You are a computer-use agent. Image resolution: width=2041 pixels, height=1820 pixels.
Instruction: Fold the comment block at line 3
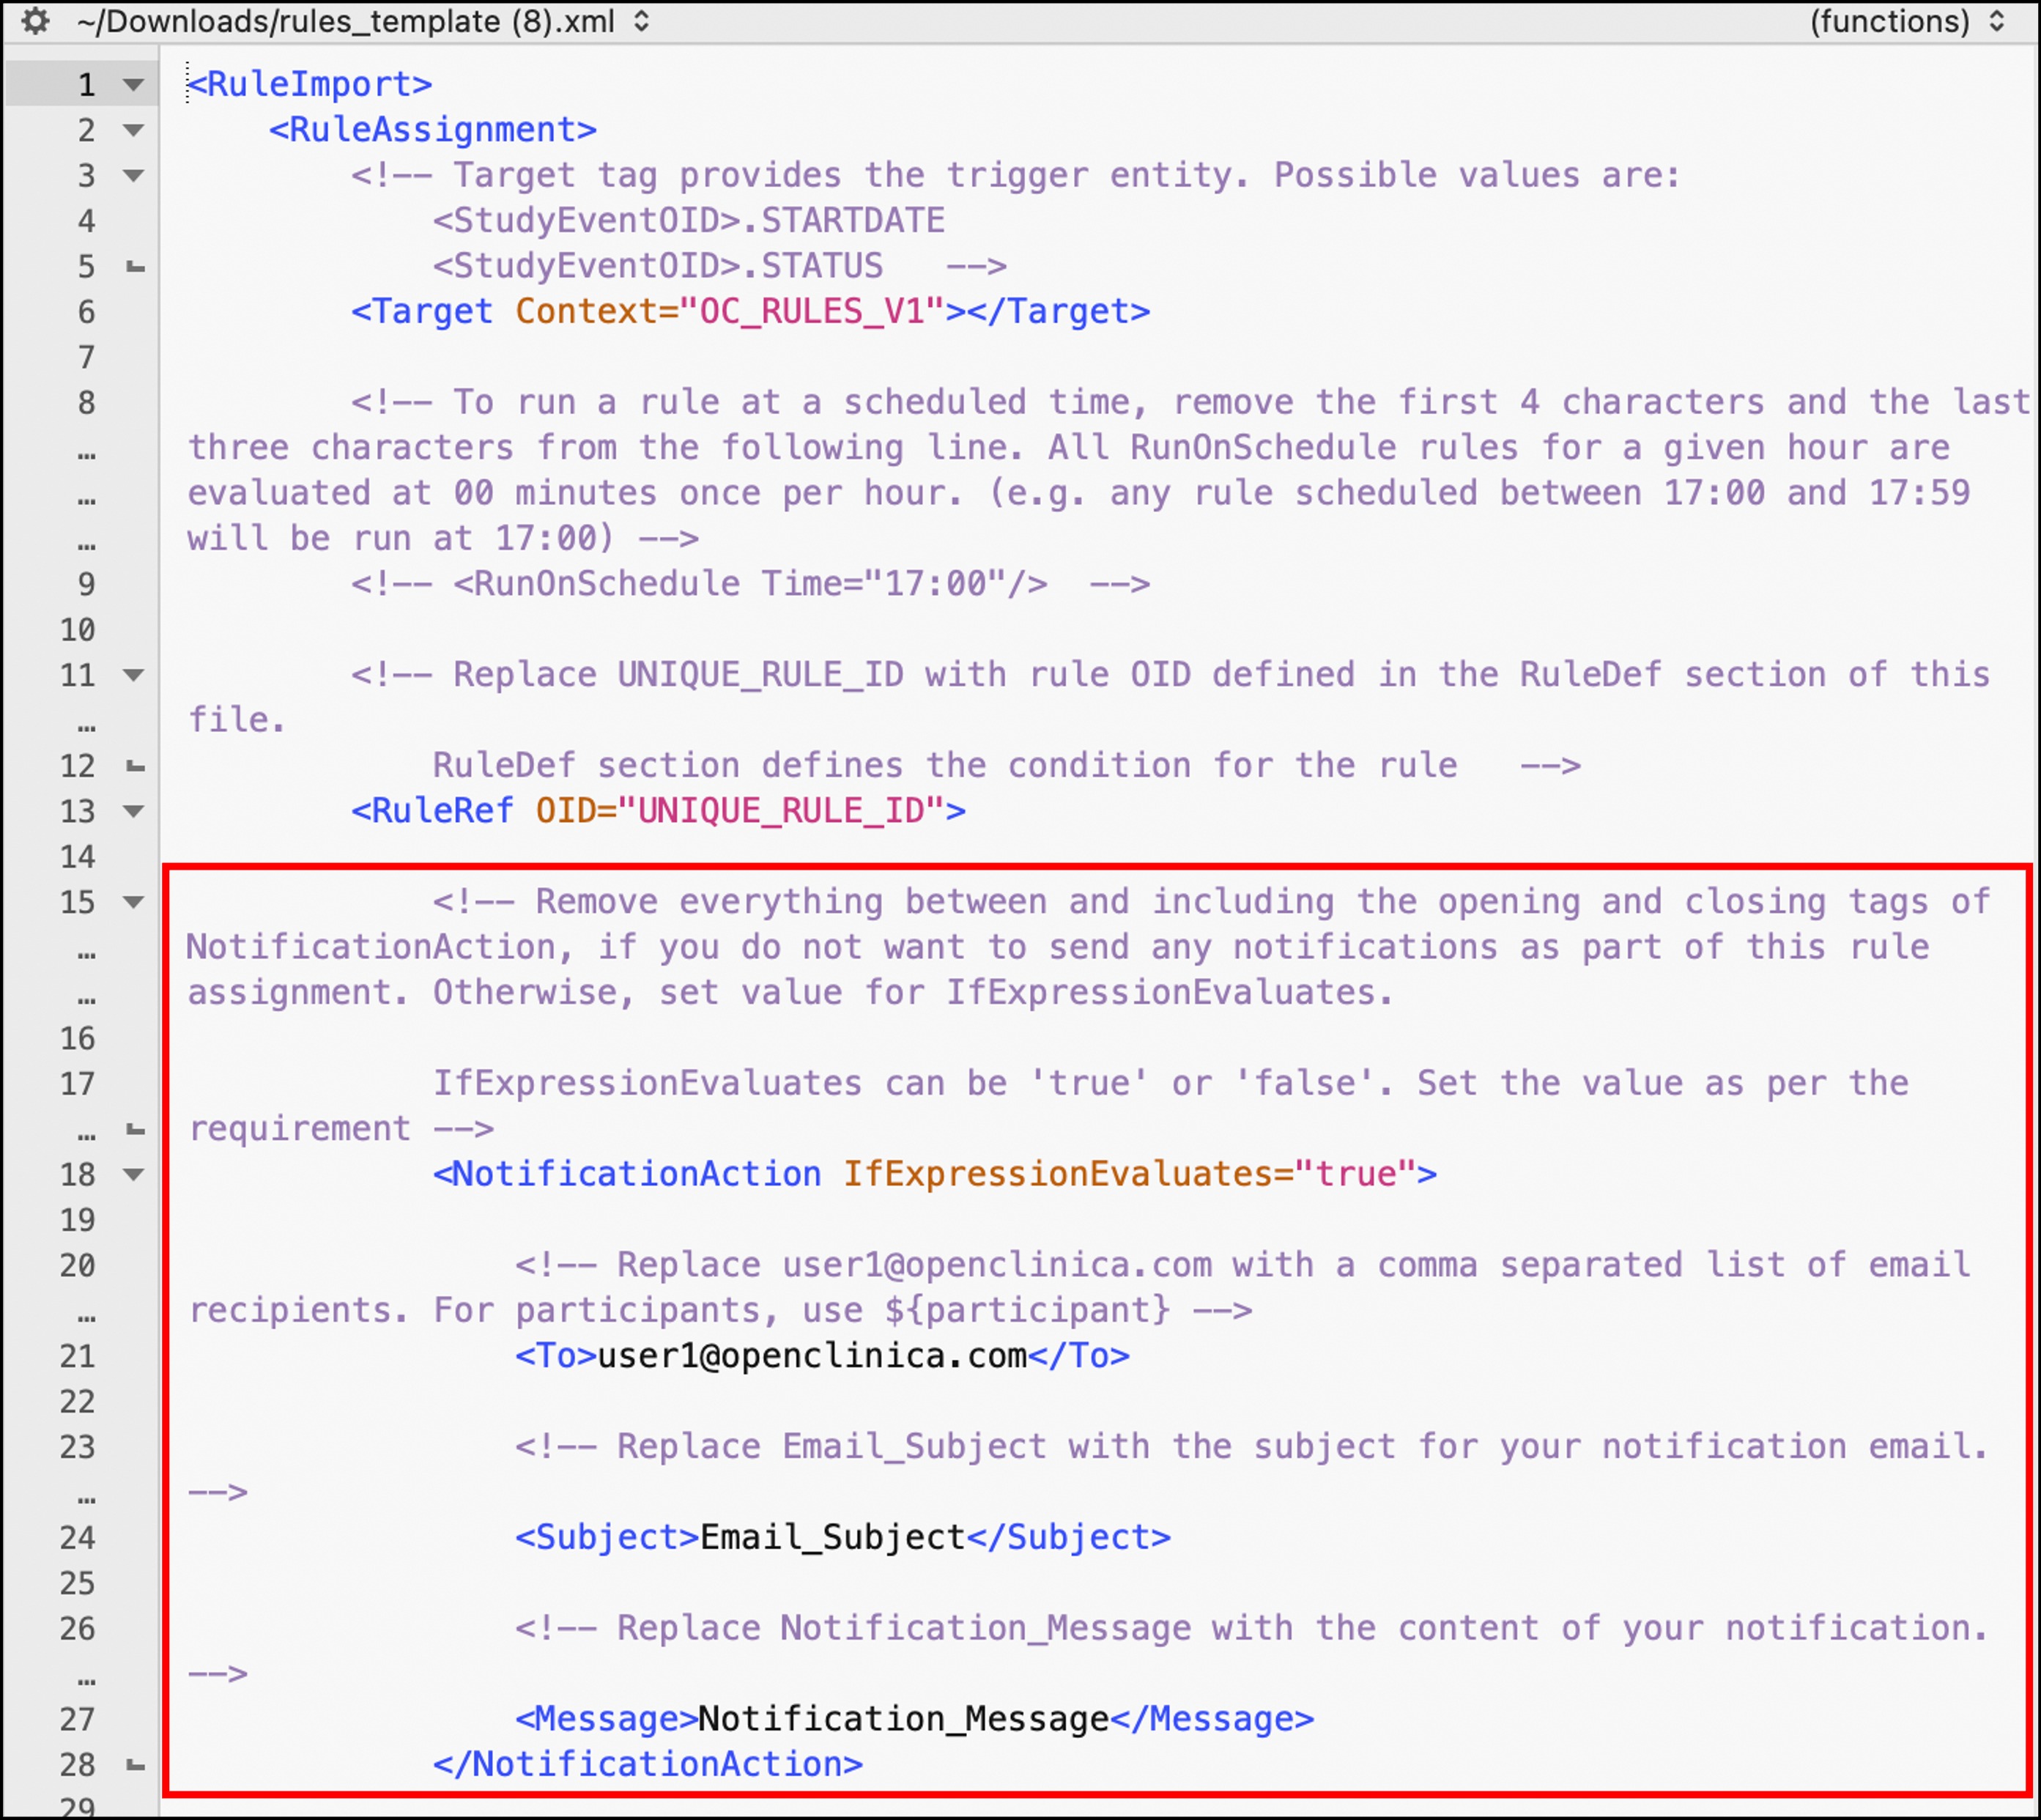pos(133,176)
